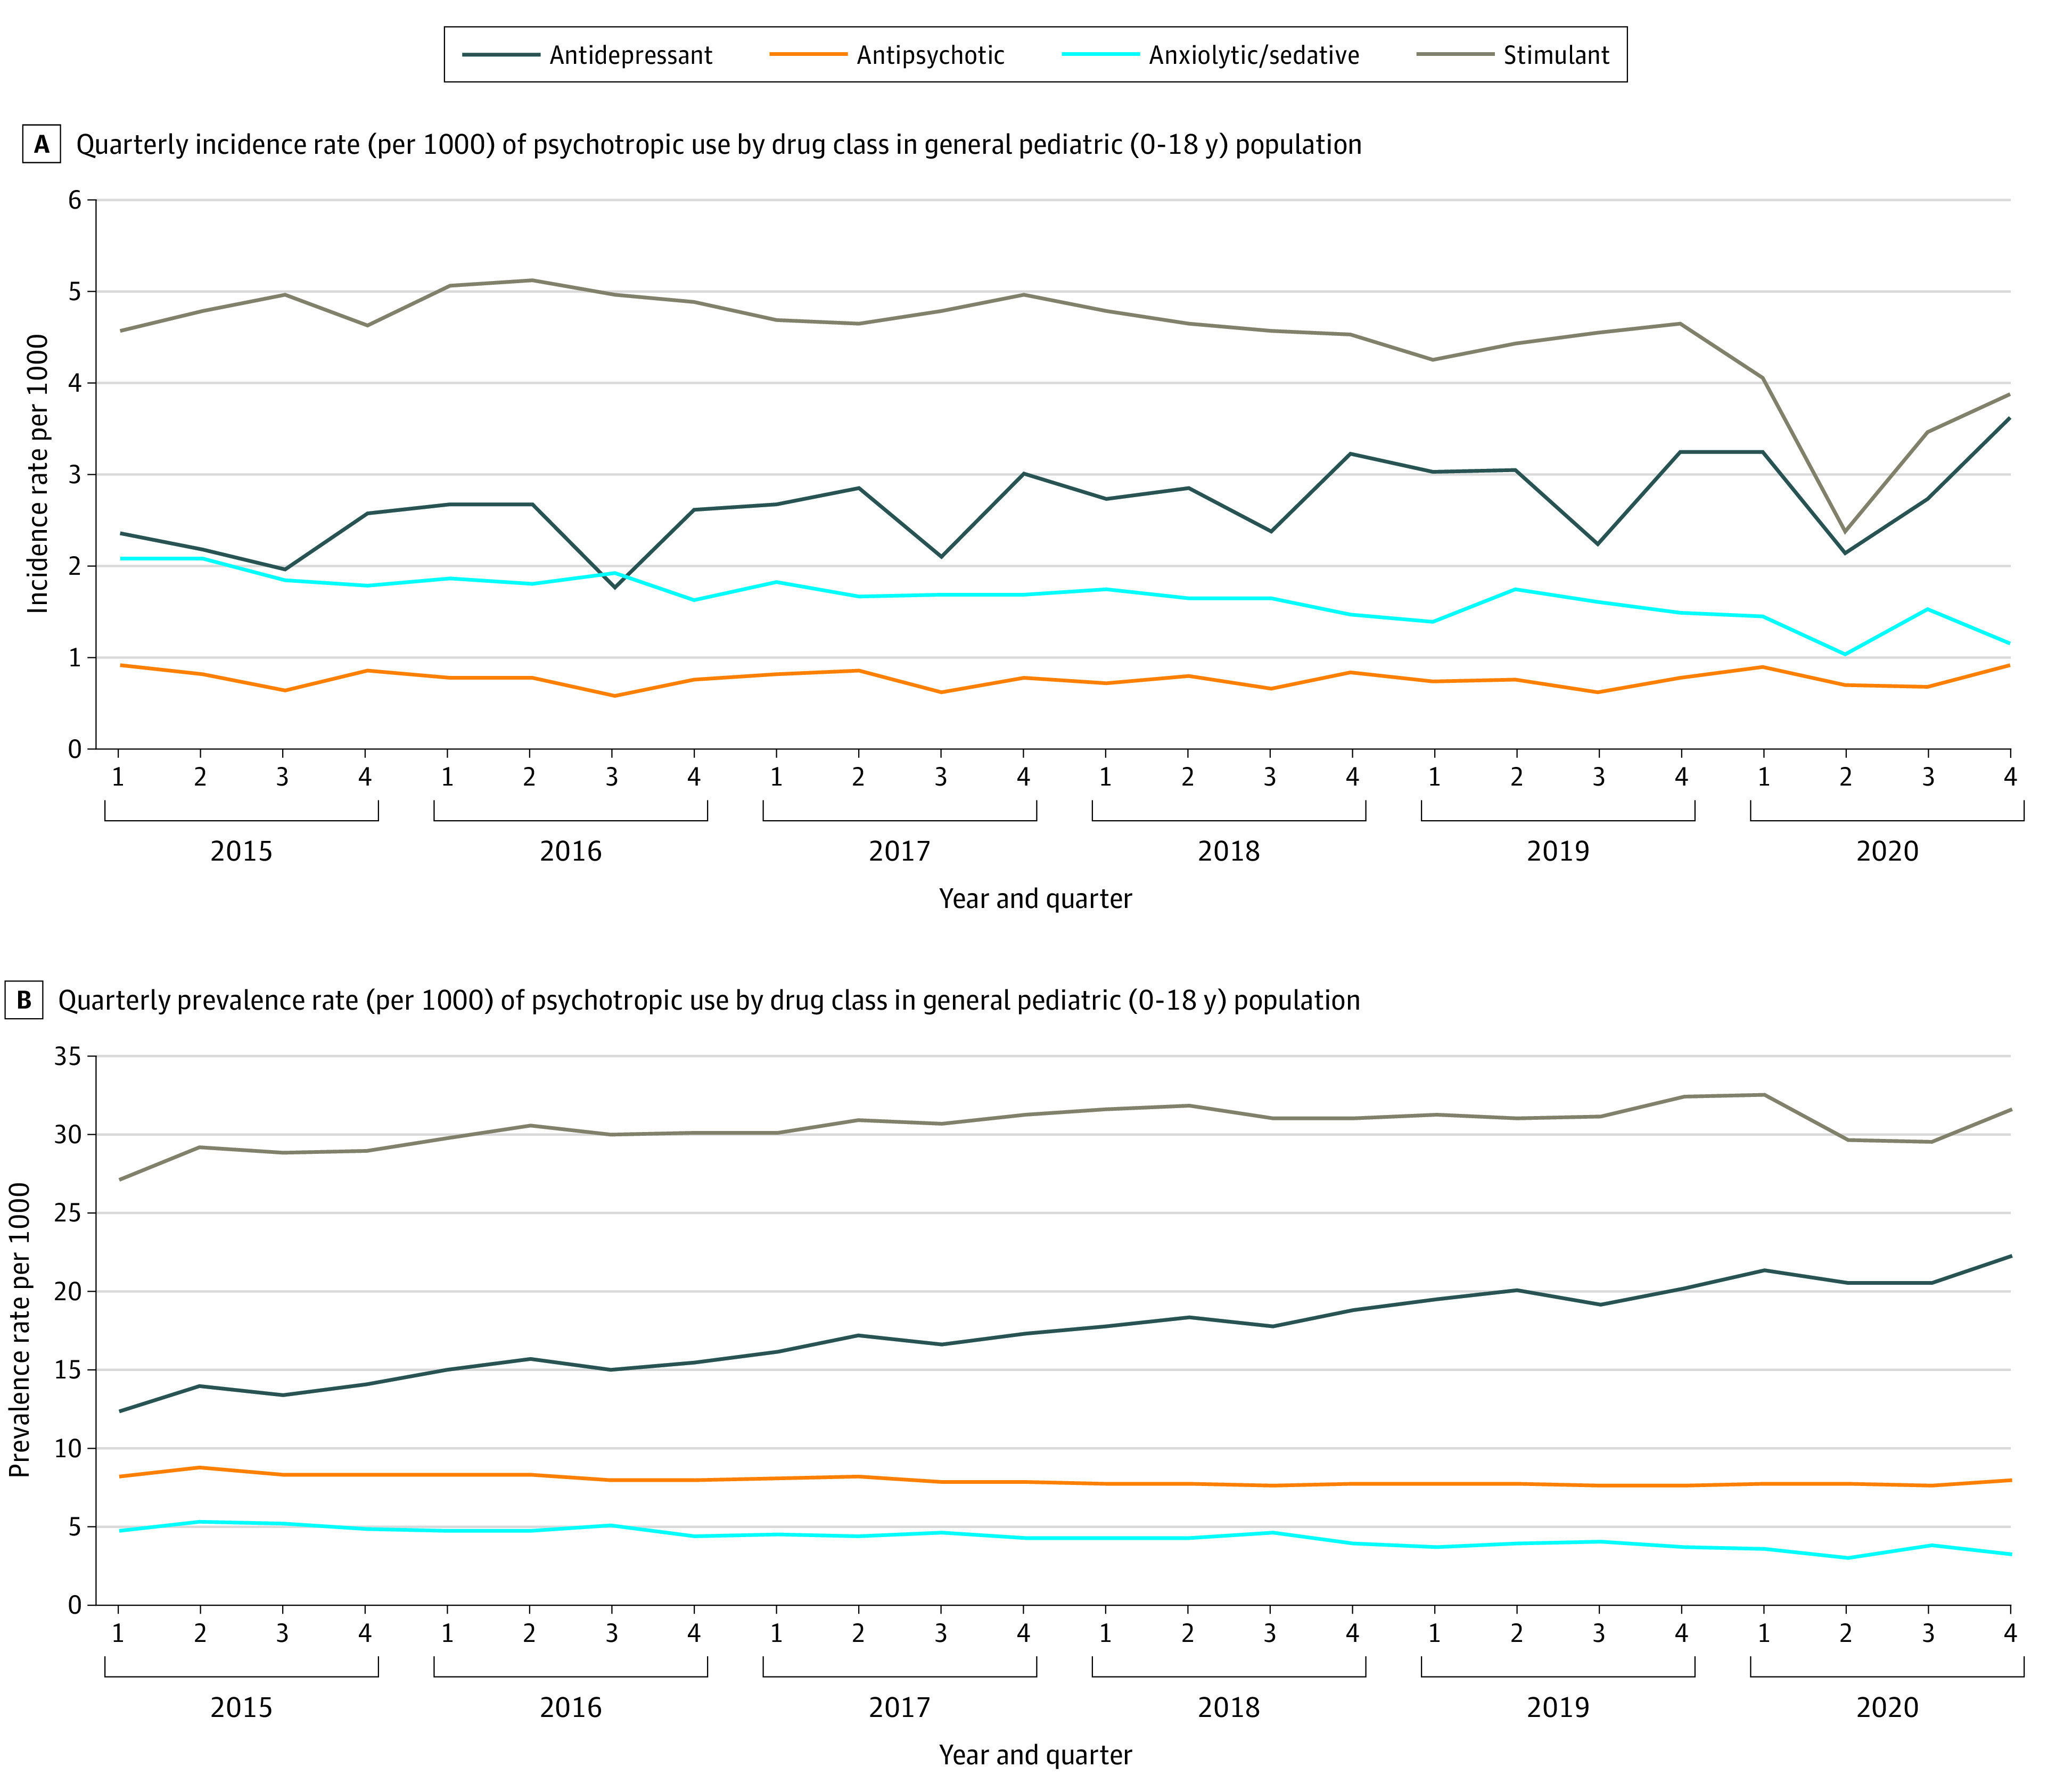
Task: Click the y-axis value 10 in the prevalence chart
Action: tap(68, 1449)
